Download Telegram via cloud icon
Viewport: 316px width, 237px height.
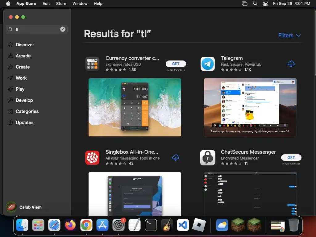(x=291, y=64)
